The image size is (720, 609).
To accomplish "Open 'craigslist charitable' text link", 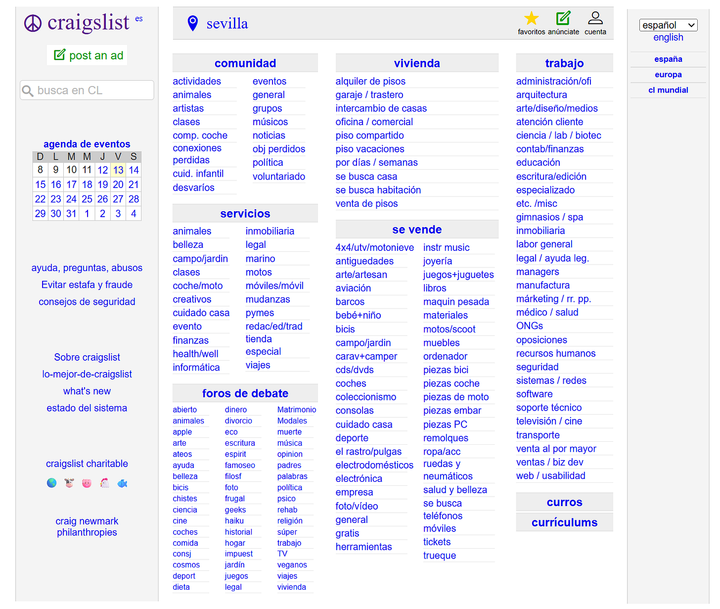I will (87, 464).
